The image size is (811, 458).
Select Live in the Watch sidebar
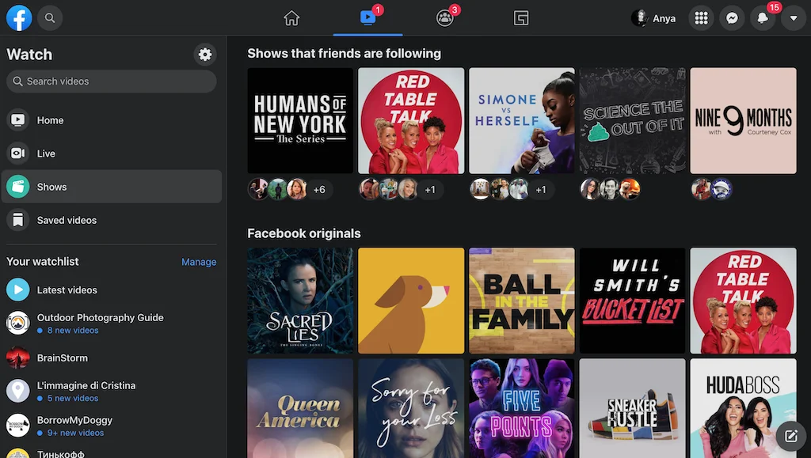[x=111, y=153]
